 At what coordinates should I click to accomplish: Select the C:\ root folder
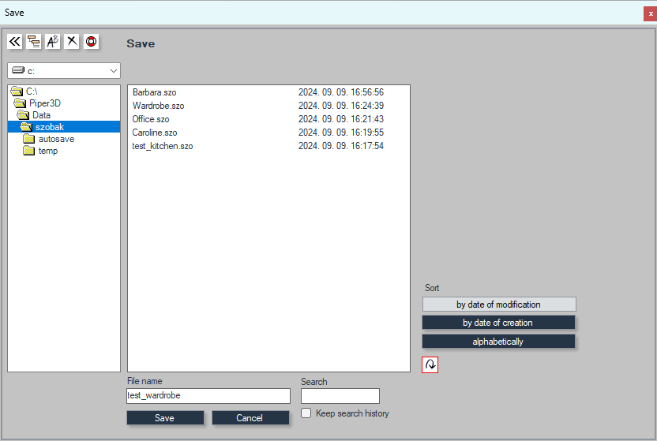coord(32,92)
